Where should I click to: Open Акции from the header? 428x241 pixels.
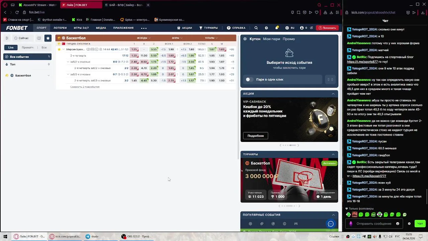click(185, 28)
